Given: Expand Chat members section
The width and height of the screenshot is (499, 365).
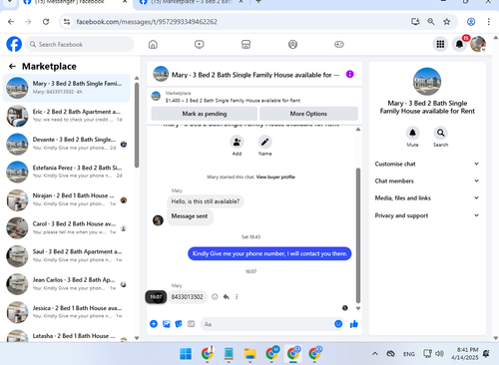Looking at the screenshot, I should (x=427, y=181).
